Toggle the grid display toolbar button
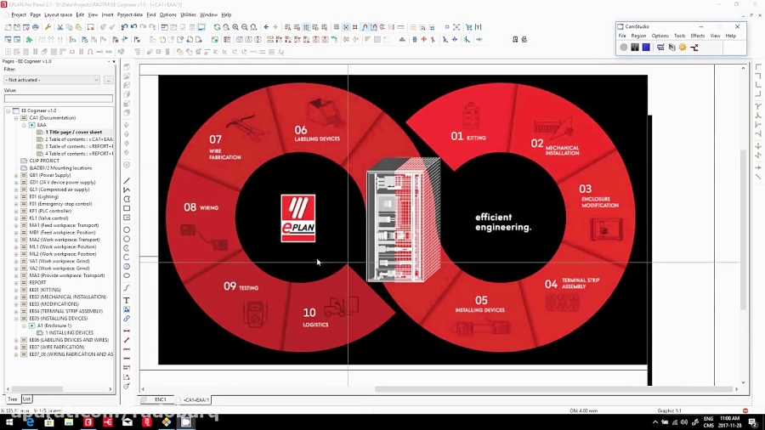The height and width of the screenshot is (430, 765). click(337, 27)
